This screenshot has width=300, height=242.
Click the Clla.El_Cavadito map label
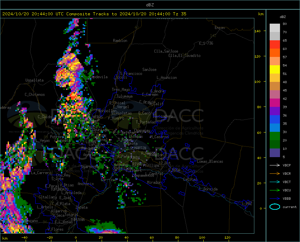click(184, 56)
